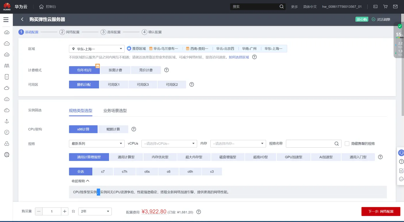Open the shopping cart icon
The width and height of the screenshot is (404, 222).
click(385, 6)
